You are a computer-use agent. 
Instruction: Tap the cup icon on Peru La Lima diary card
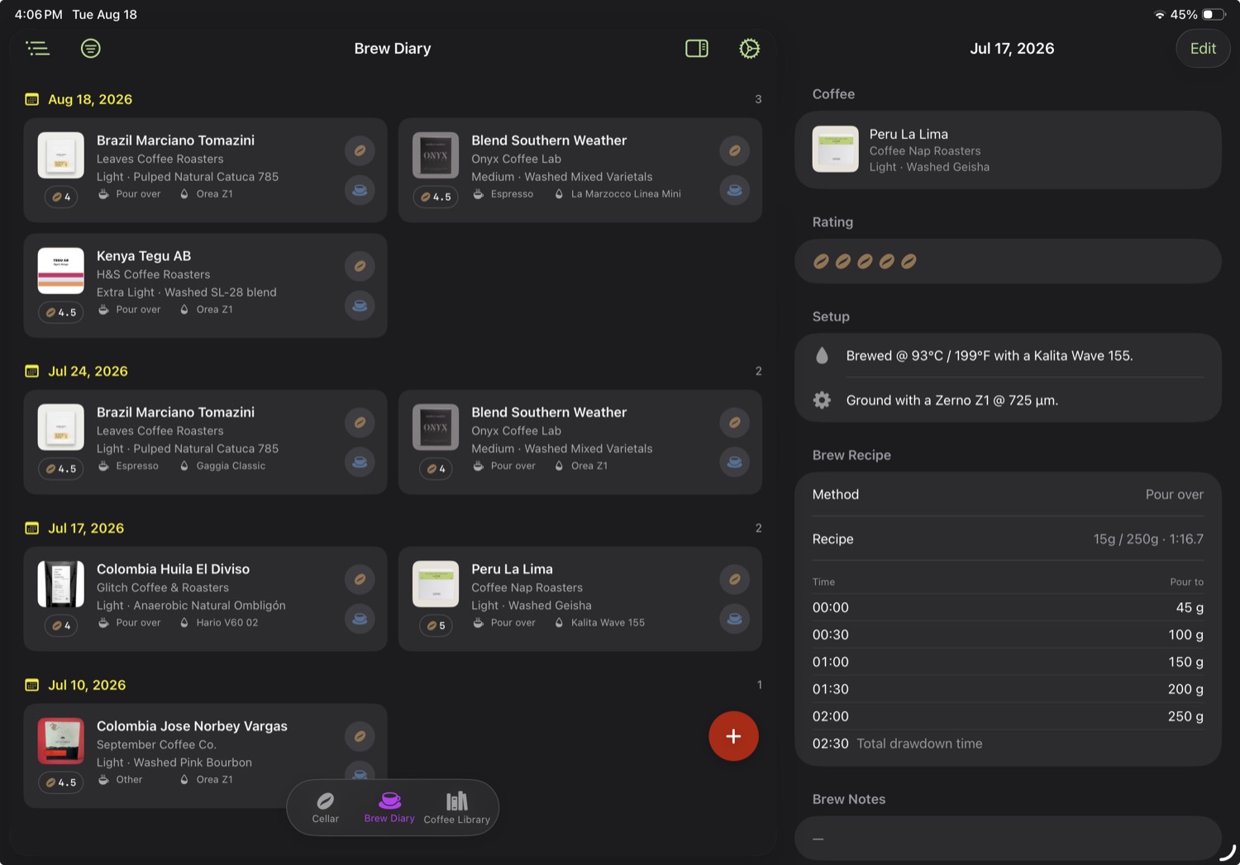[734, 619]
